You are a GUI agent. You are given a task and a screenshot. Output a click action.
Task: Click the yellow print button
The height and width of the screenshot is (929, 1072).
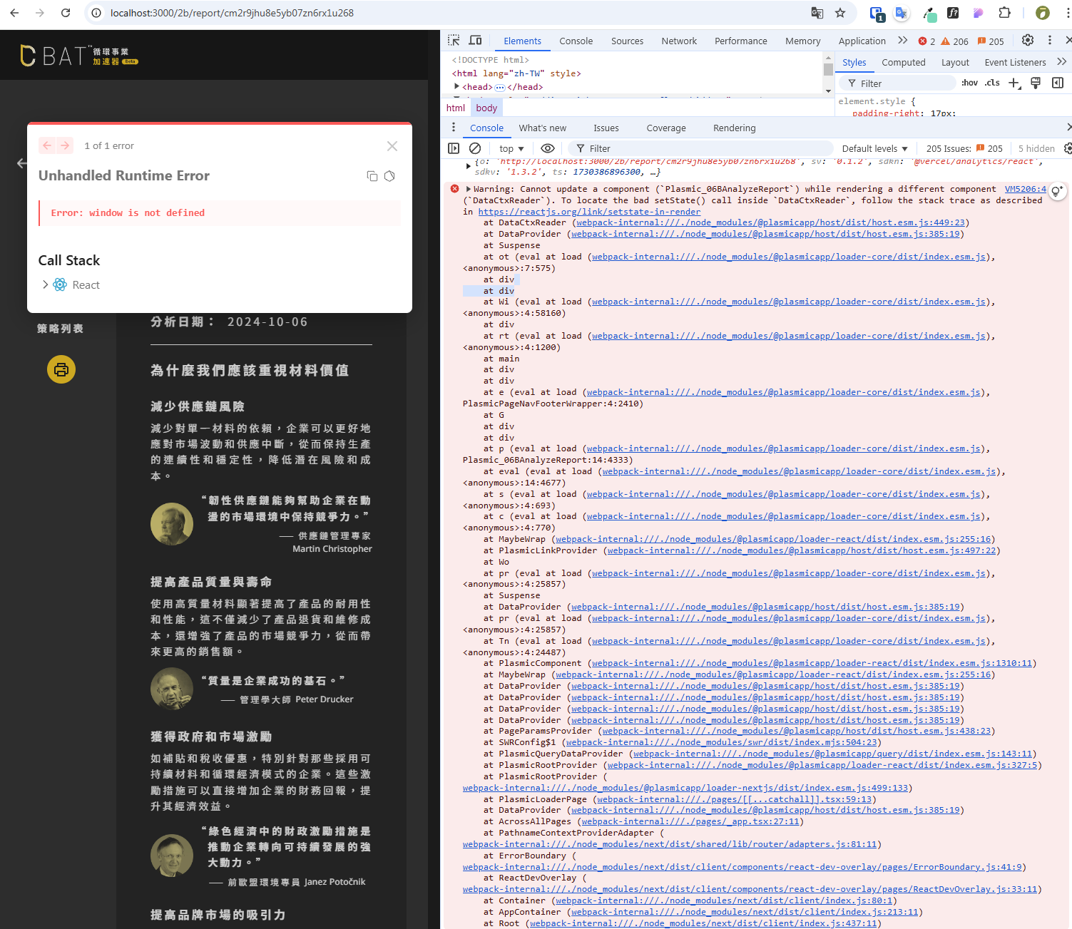[61, 369]
